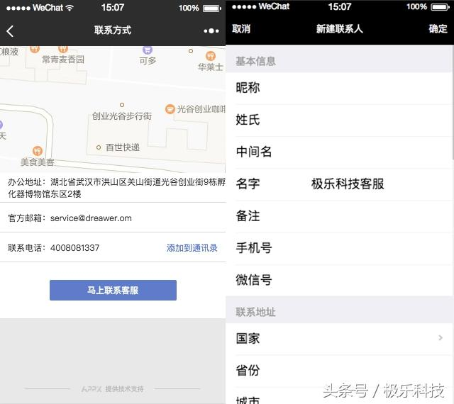Click 取消 to cancel new contact
Viewport: 454px width, 404px height.
point(241,28)
